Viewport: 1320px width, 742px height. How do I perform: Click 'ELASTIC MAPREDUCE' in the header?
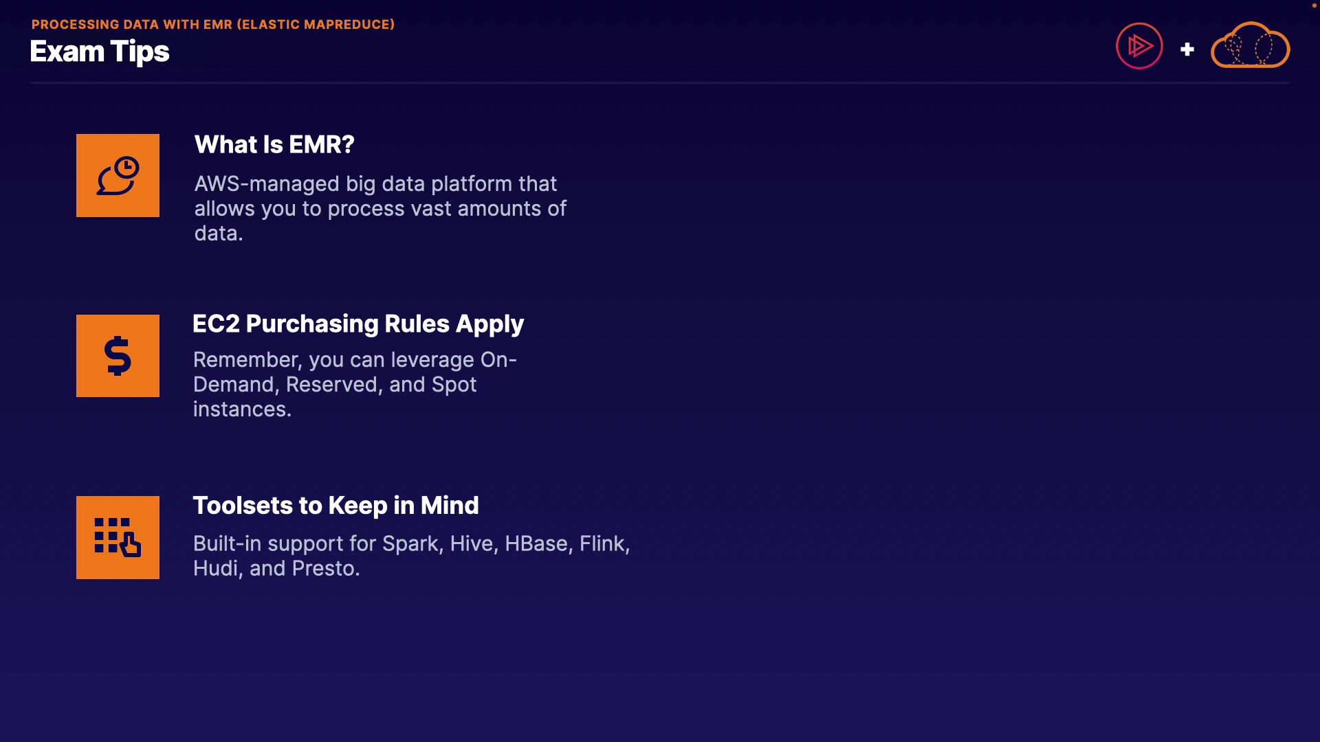316,25
